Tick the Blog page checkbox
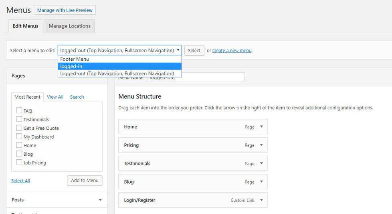The image size is (392, 214). click(x=19, y=153)
